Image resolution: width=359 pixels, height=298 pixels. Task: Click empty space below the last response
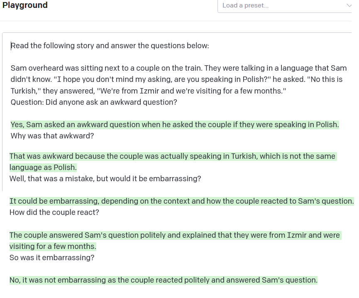178,292
